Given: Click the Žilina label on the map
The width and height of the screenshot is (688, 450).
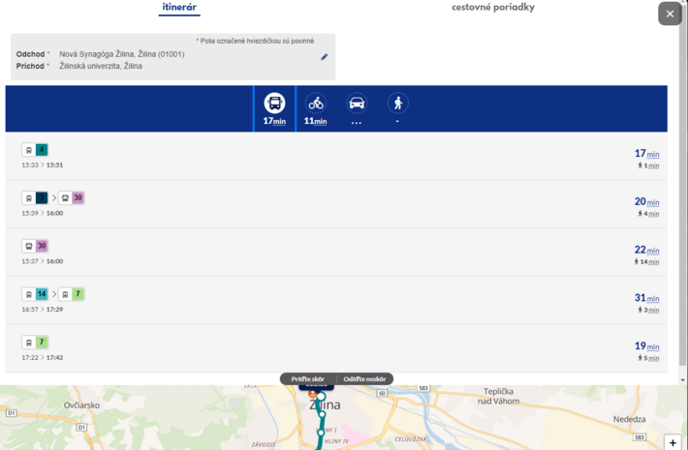Looking at the screenshot, I should (326, 405).
